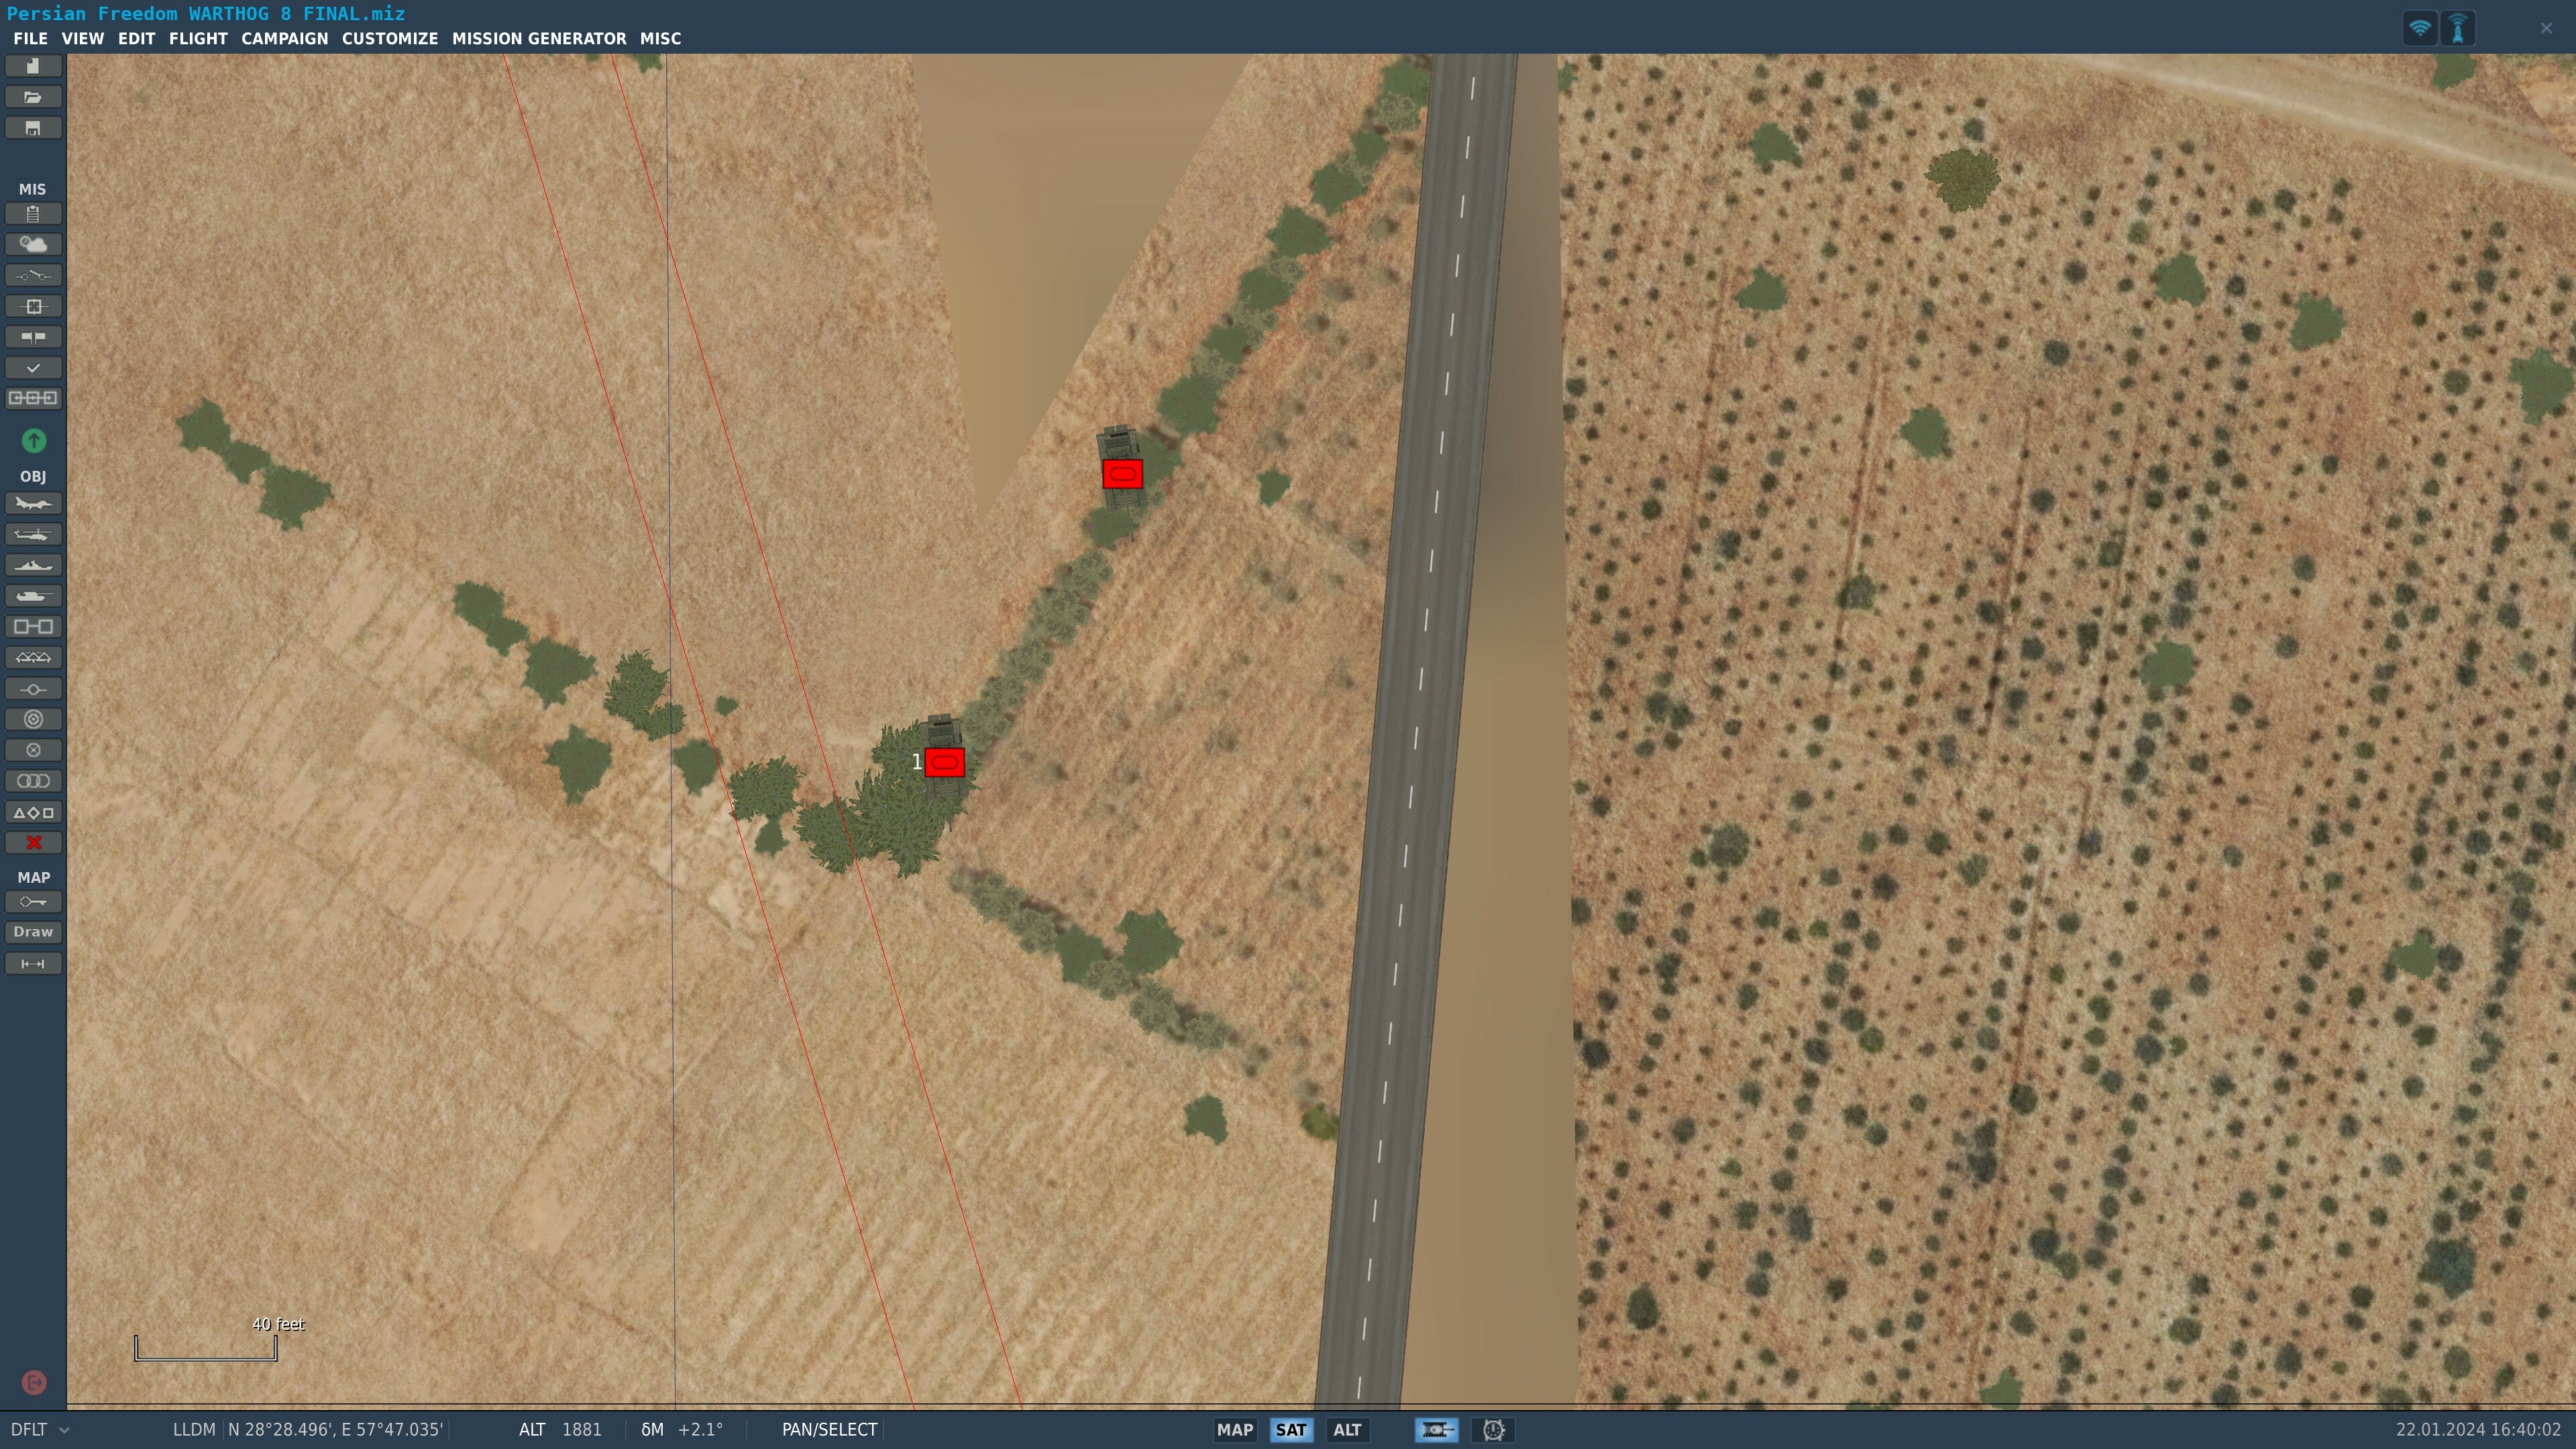Click the altitude value 1881

point(582,1430)
